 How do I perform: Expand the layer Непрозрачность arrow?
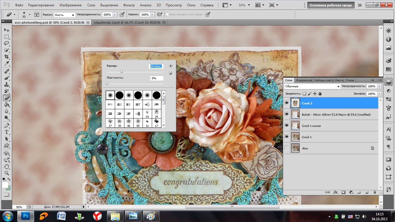(x=379, y=86)
